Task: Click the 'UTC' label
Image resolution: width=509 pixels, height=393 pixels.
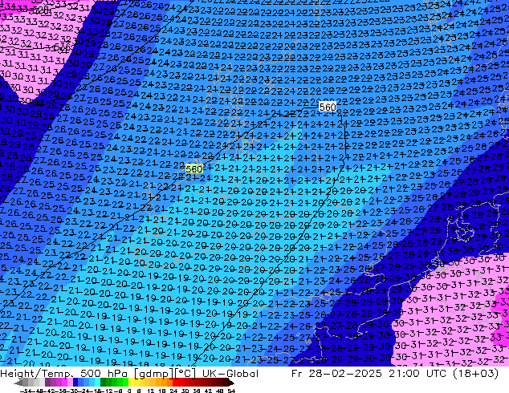Action: [437, 374]
